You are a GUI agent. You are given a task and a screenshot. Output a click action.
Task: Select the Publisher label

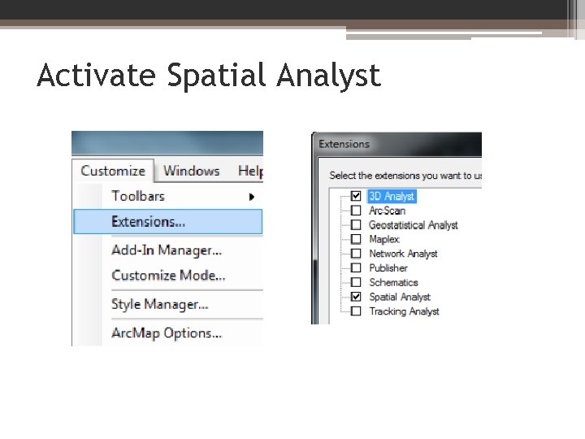point(388,268)
